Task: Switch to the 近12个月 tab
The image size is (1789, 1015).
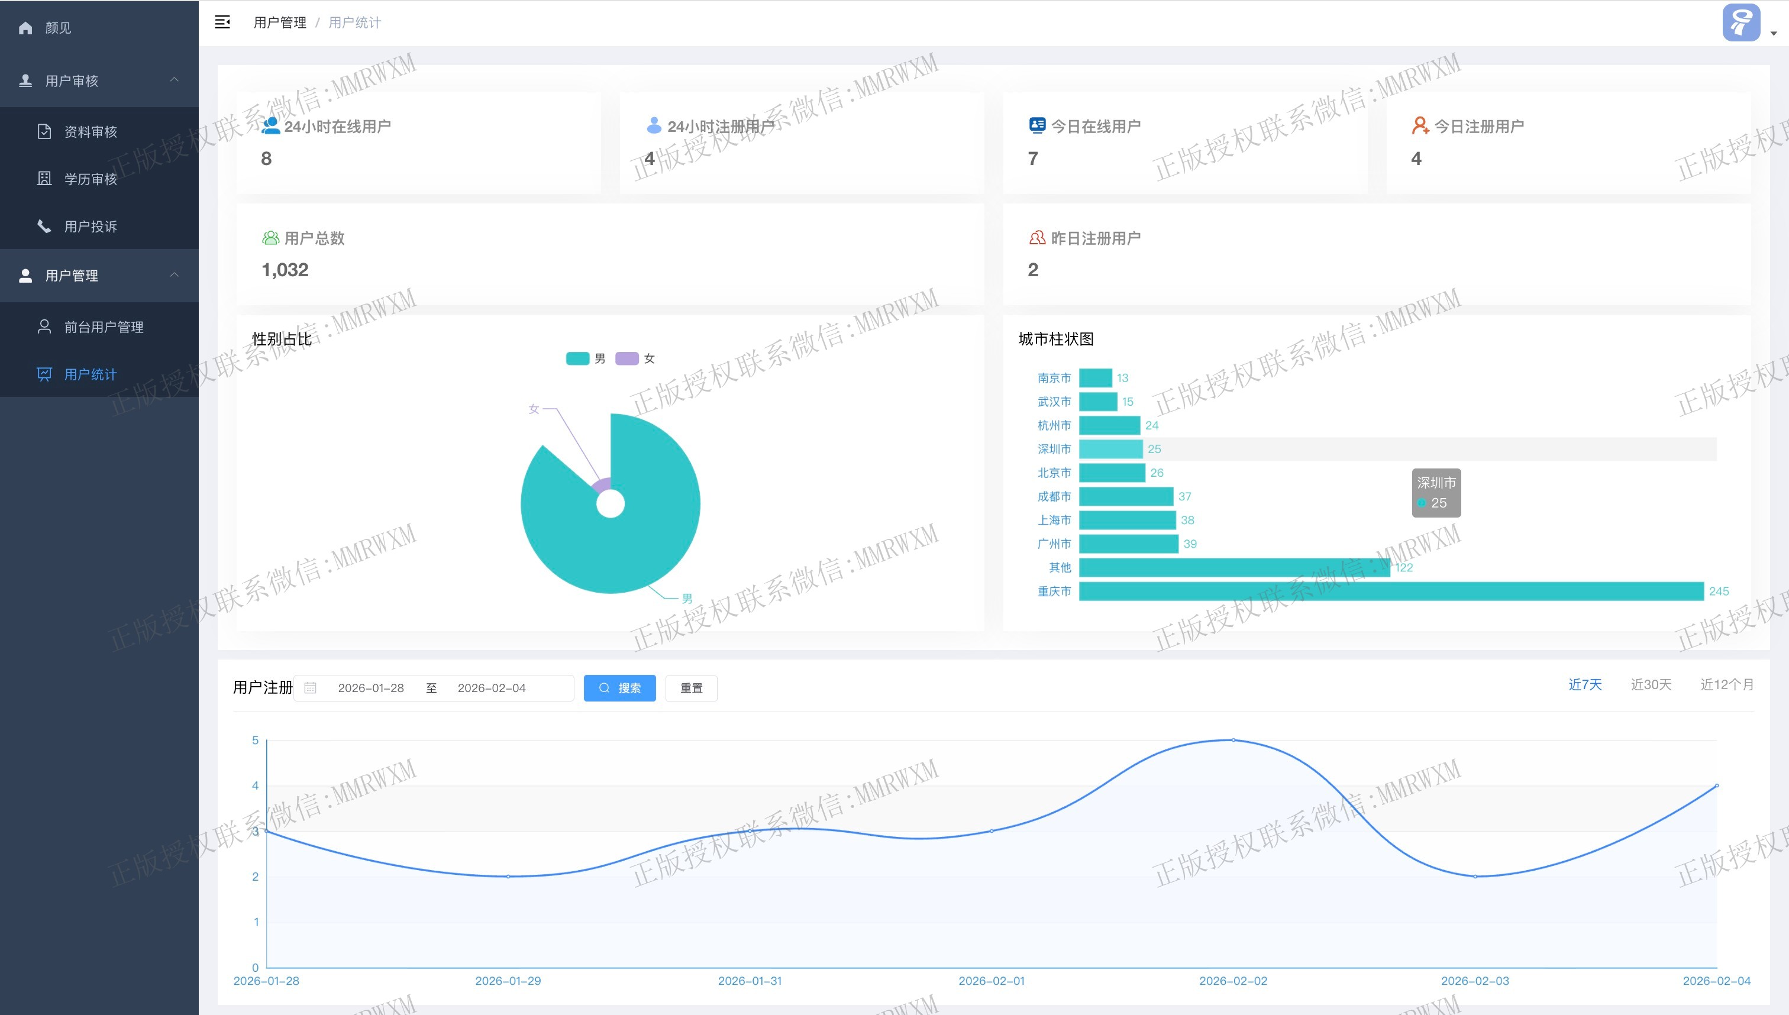Action: point(1726,684)
